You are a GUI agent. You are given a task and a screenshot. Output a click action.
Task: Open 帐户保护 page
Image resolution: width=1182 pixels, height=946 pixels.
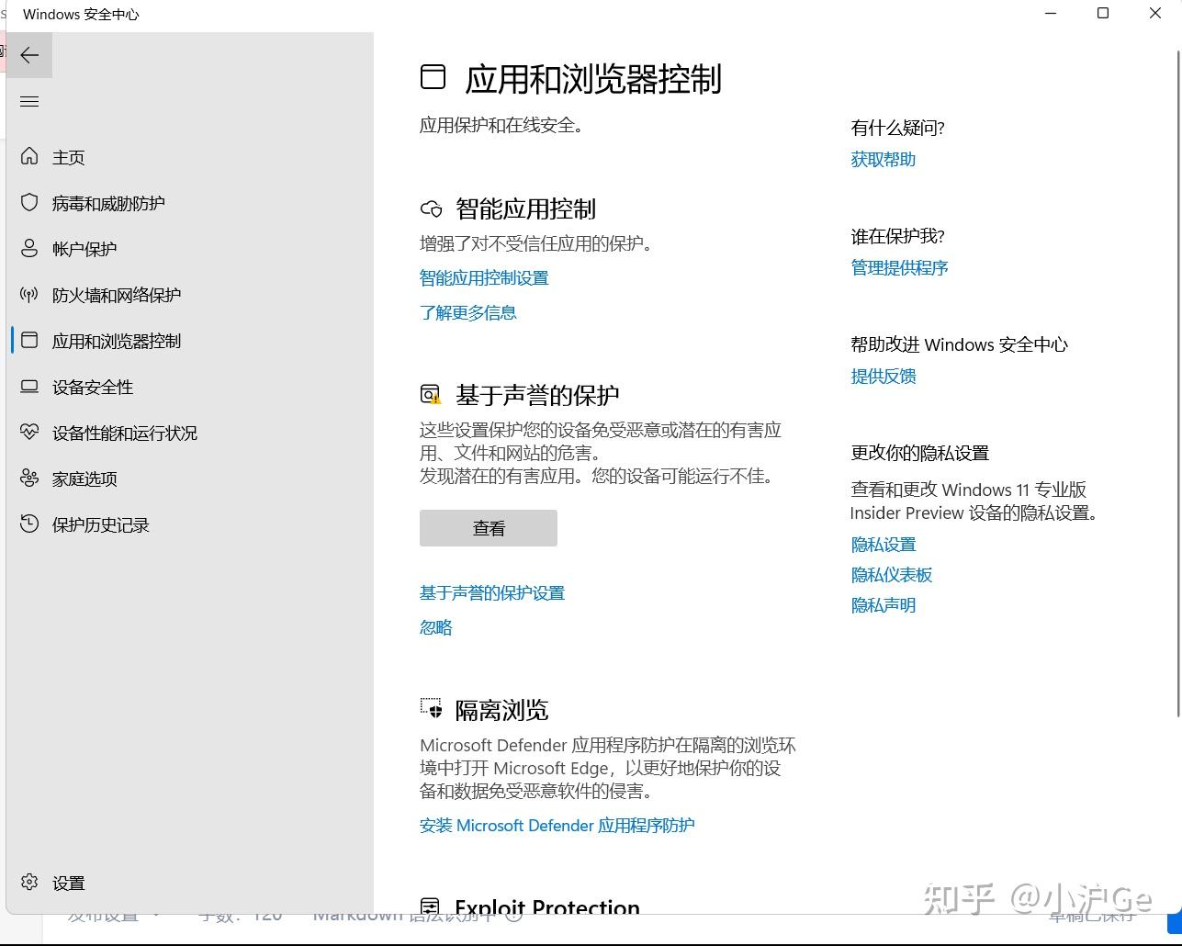click(x=84, y=249)
